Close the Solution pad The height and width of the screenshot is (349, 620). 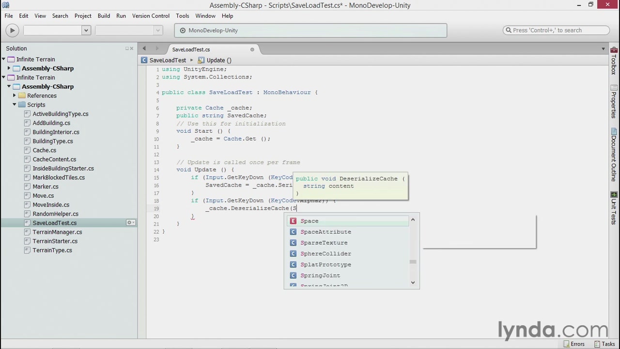[132, 48]
